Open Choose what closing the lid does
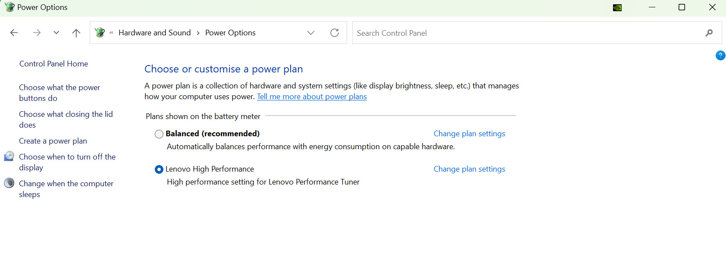The image size is (726, 266). pos(66,119)
